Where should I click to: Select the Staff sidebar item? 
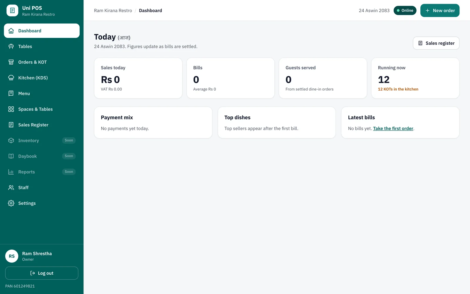pyautogui.click(x=42, y=188)
